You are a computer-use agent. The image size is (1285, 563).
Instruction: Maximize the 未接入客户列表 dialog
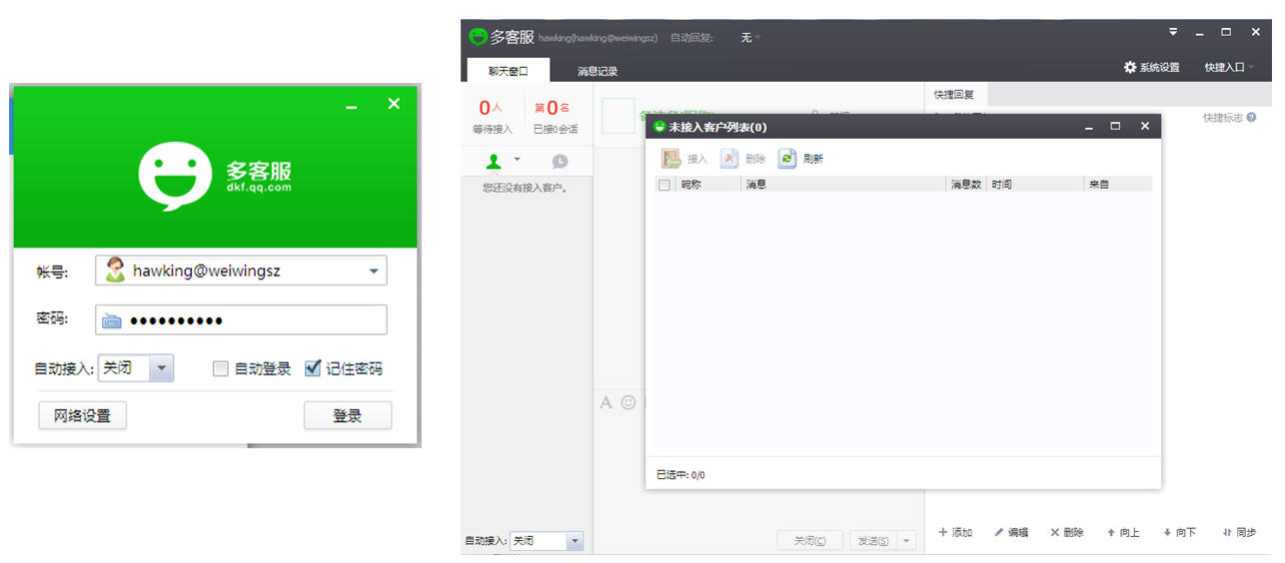click(1116, 126)
